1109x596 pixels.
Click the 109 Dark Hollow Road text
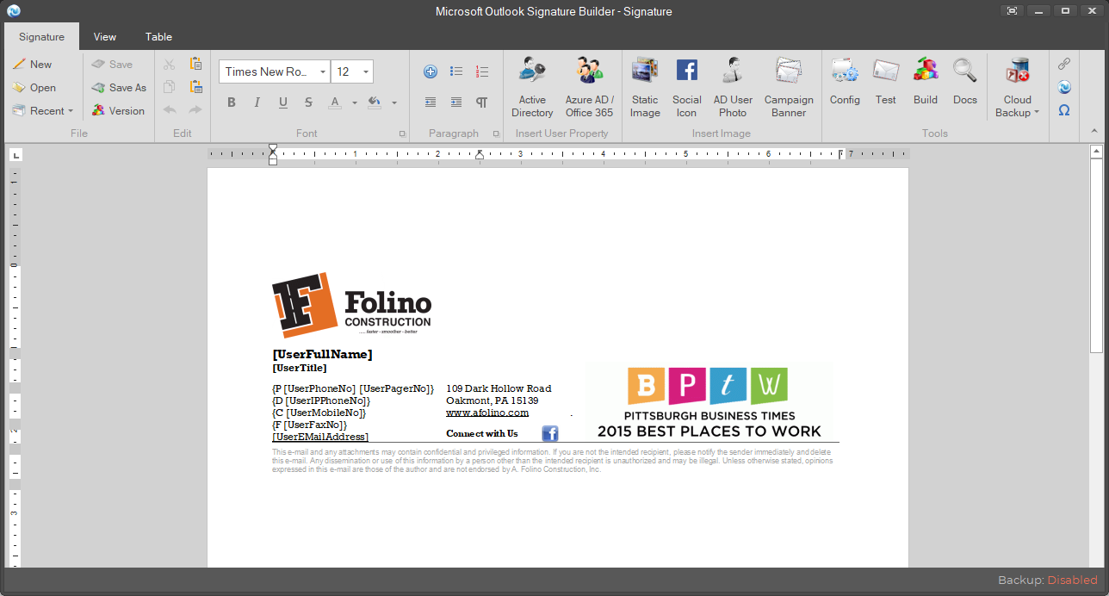point(499,388)
